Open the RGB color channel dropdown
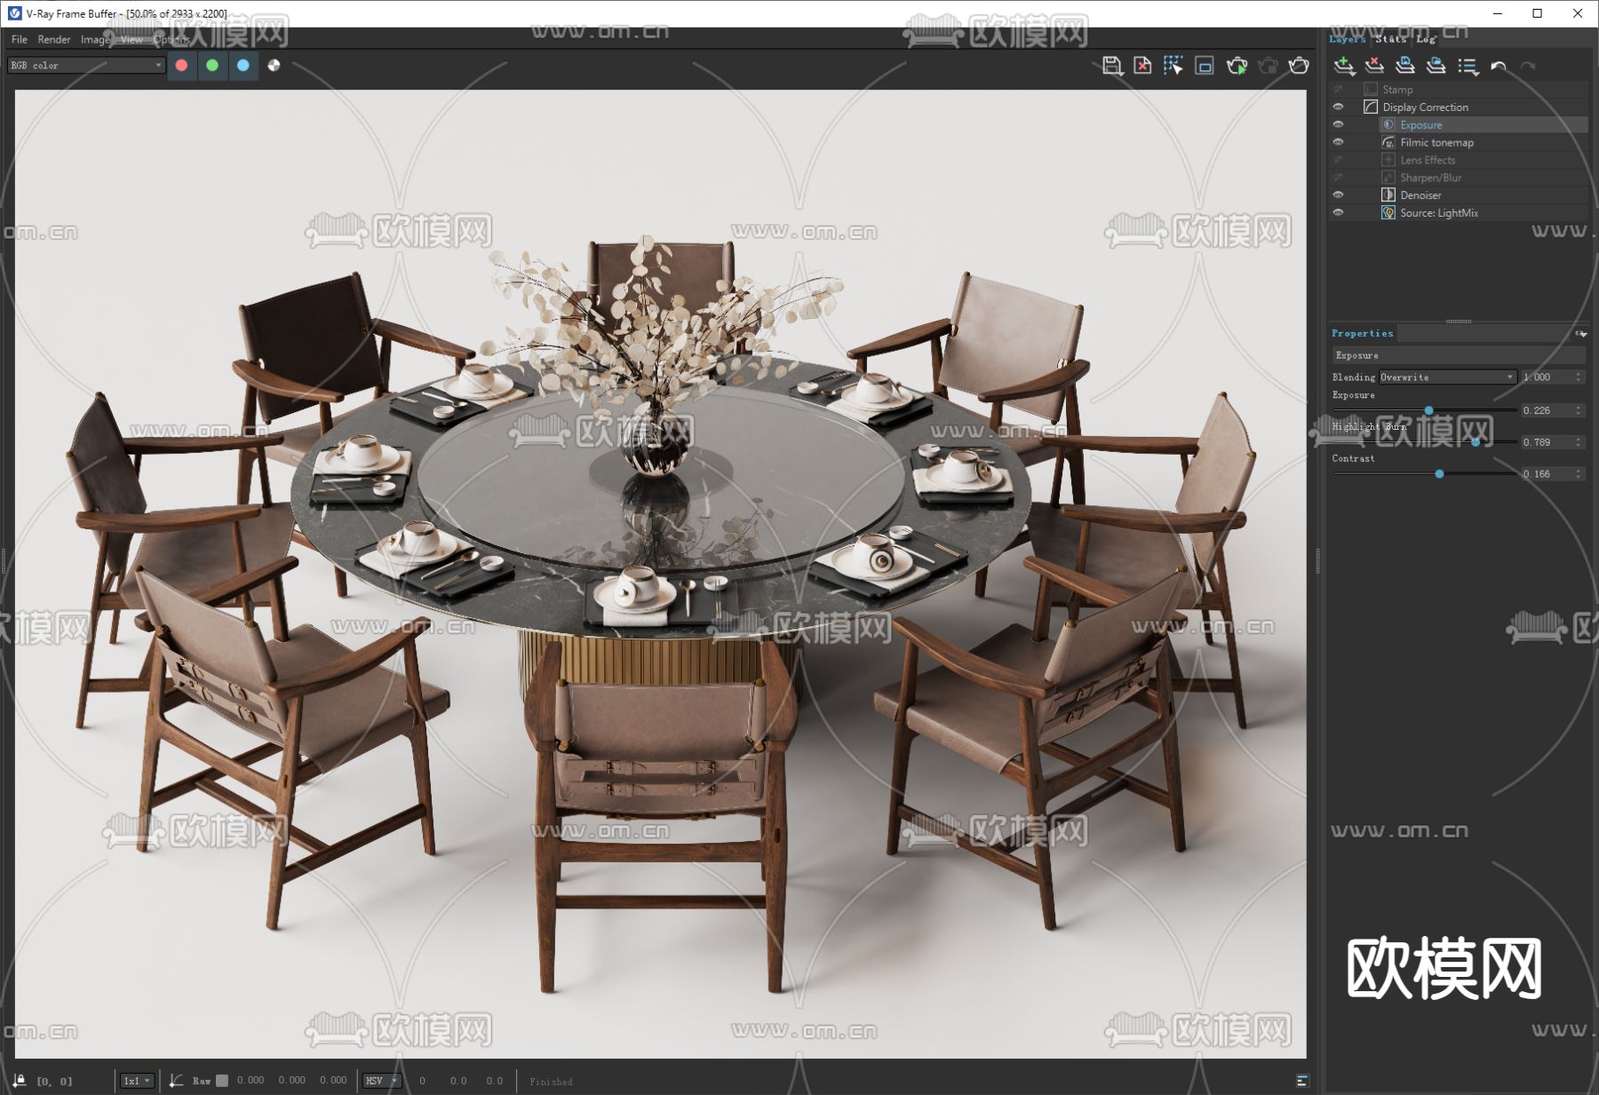 pyautogui.click(x=86, y=65)
